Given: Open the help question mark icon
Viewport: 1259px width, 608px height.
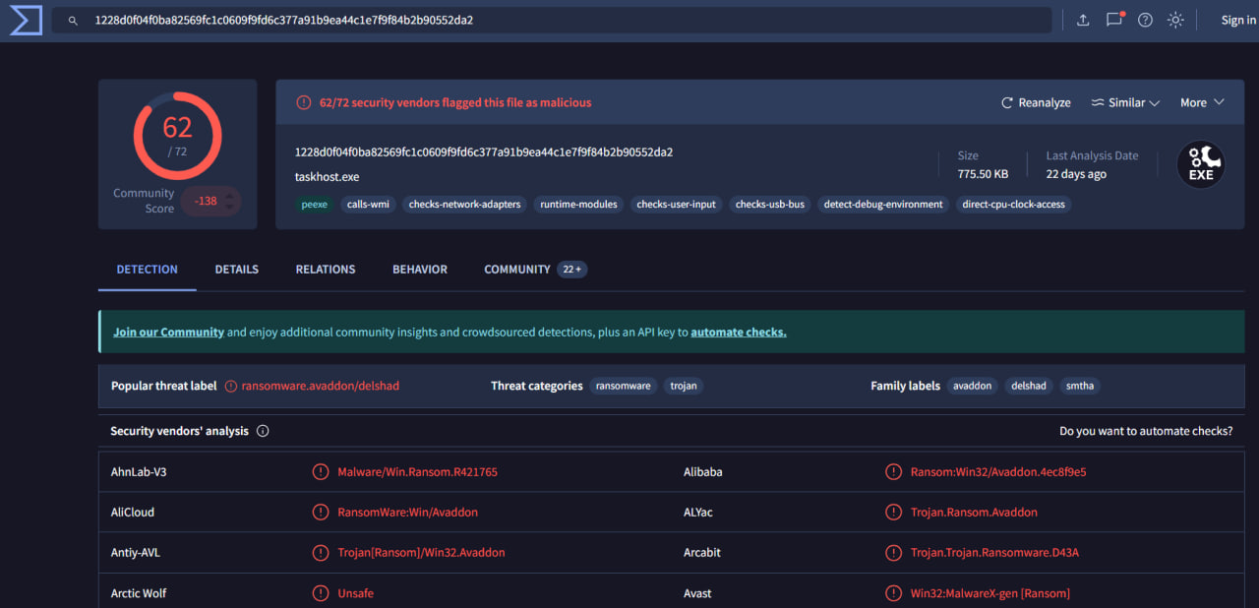Looking at the screenshot, I should [x=1145, y=21].
